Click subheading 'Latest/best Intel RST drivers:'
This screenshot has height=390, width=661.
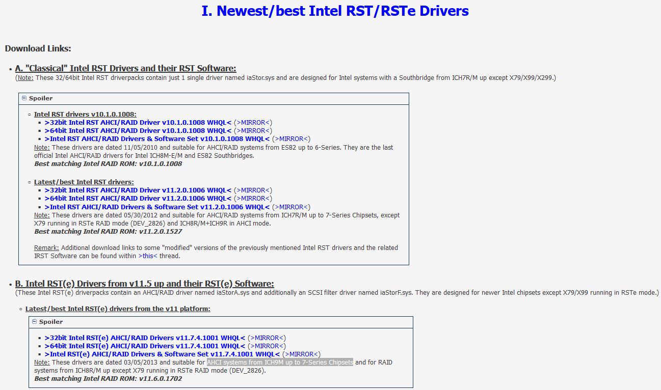[84, 182]
